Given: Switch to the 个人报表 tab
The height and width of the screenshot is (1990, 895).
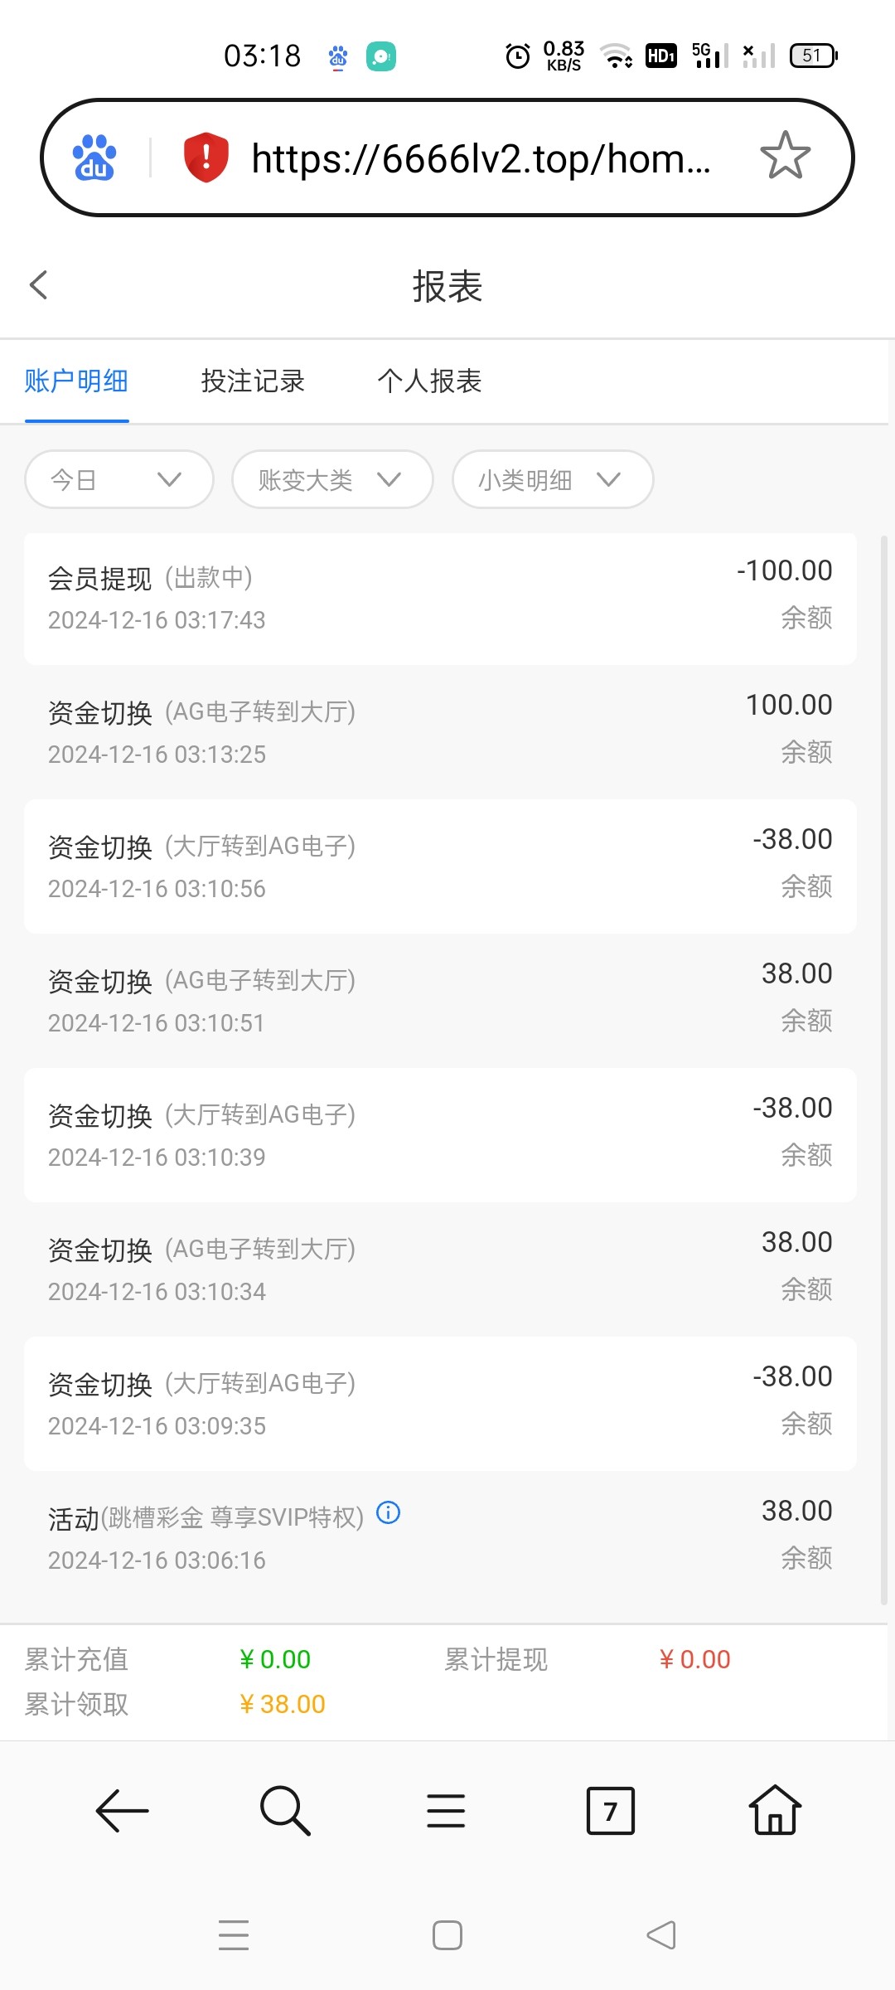Looking at the screenshot, I should [429, 381].
